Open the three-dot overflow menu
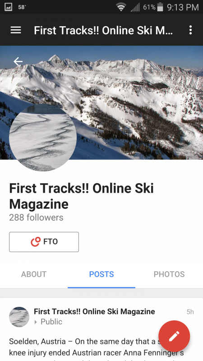 [x=190, y=30]
